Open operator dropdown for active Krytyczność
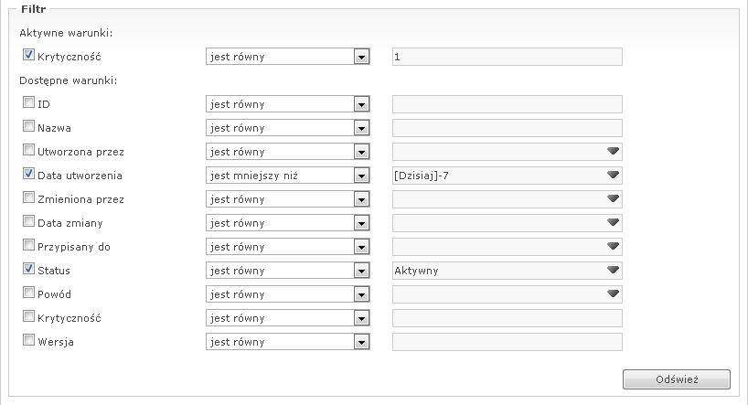Screen dimensions: 748x405 point(362,57)
